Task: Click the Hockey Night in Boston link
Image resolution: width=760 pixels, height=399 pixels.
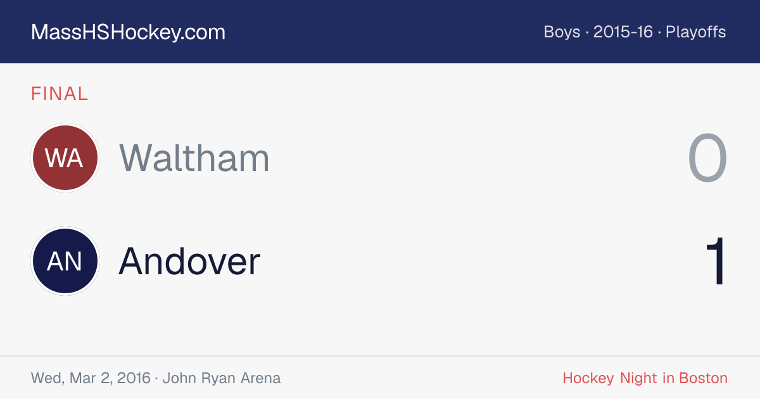Action: coord(645,378)
